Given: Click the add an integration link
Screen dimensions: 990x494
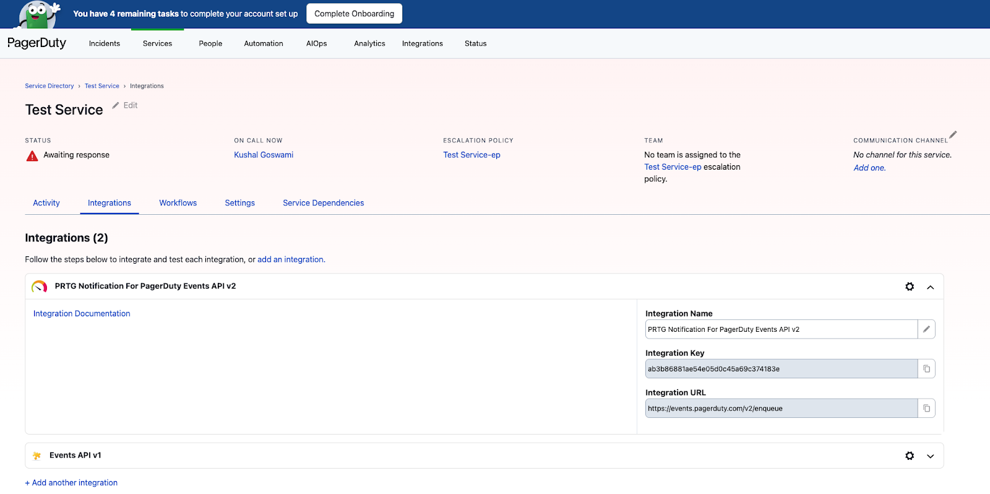Looking at the screenshot, I should click(x=290, y=259).
